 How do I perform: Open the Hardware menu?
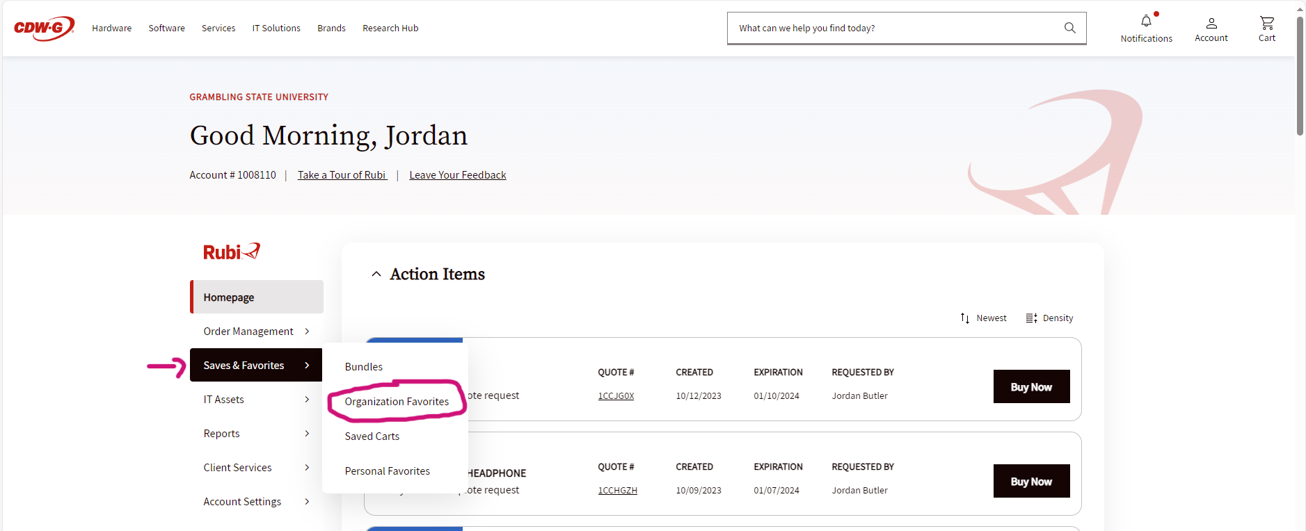click(x=112, y=28)
